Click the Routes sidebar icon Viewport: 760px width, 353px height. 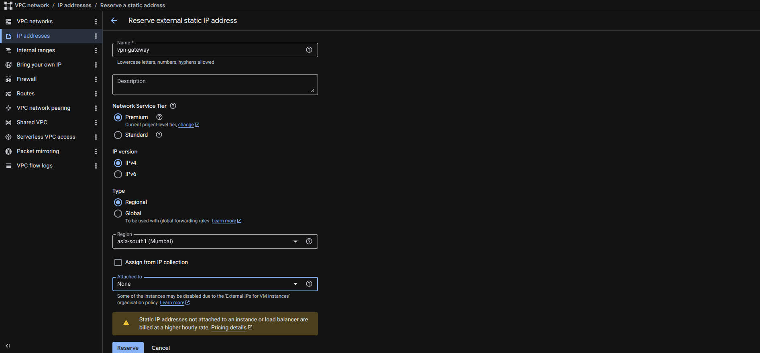pyautogui.click(x=8, y=94)
